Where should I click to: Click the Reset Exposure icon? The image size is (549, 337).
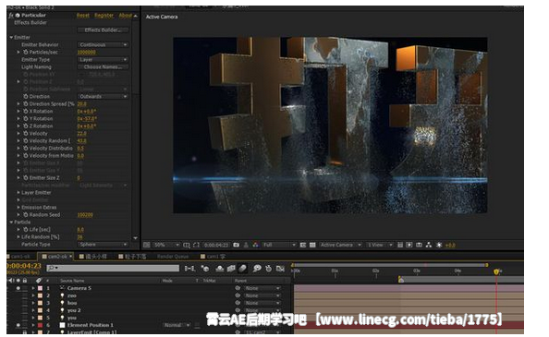click(439, 245)
